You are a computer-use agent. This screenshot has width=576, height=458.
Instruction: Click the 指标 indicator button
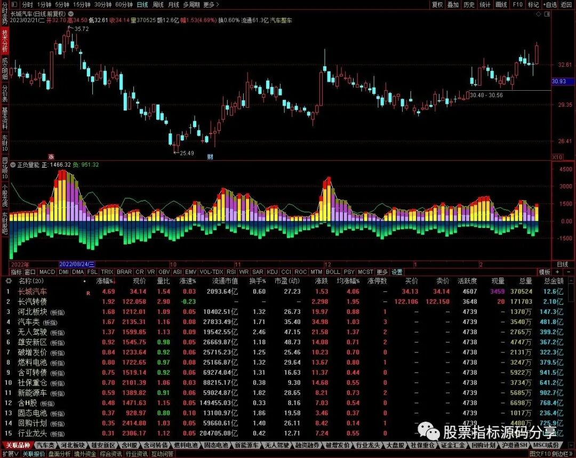click(x=16, y=272)
